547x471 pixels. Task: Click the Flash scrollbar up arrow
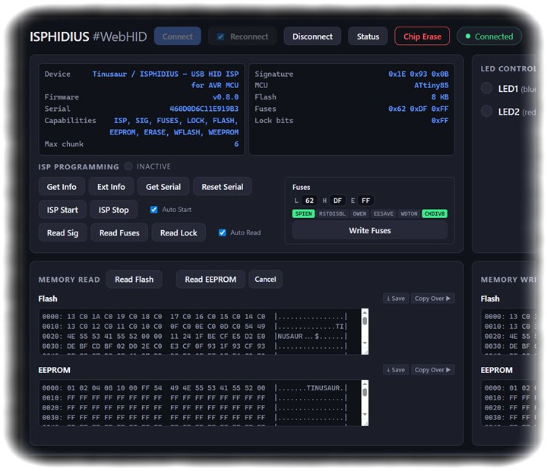tap(365, 311)
